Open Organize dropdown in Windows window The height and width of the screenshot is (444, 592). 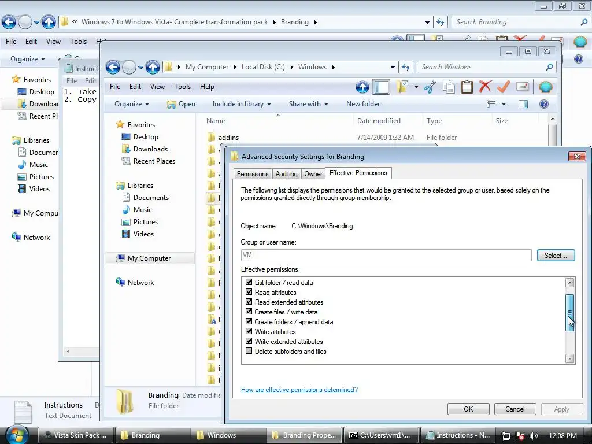tap(132, 104)
